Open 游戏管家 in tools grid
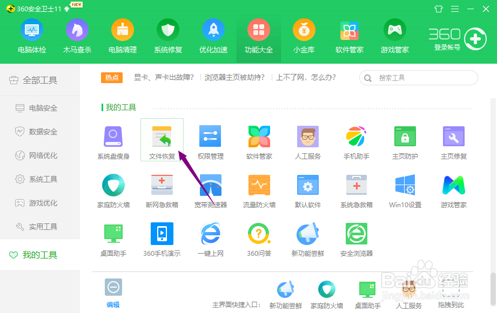The width and height of the screenshot is (497, 313). click(454, 191)
